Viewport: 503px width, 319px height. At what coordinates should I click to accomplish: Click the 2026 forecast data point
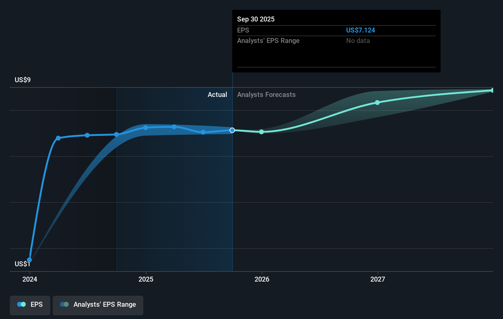click(x=261, y=132)
